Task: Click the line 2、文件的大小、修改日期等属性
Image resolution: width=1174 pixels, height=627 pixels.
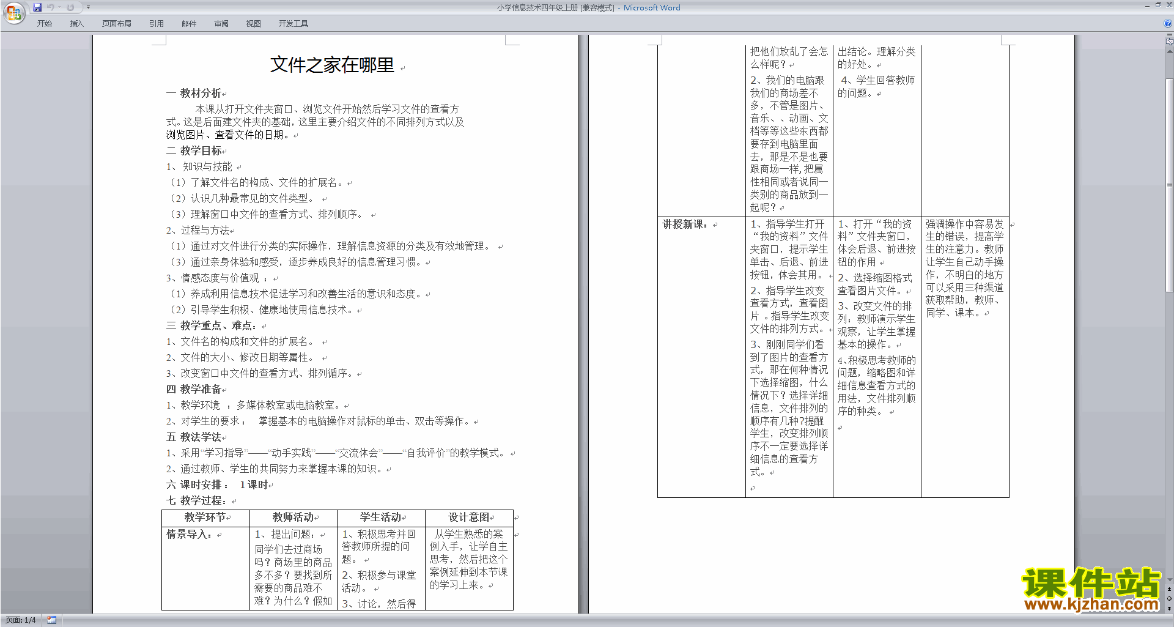Action: 240,357
